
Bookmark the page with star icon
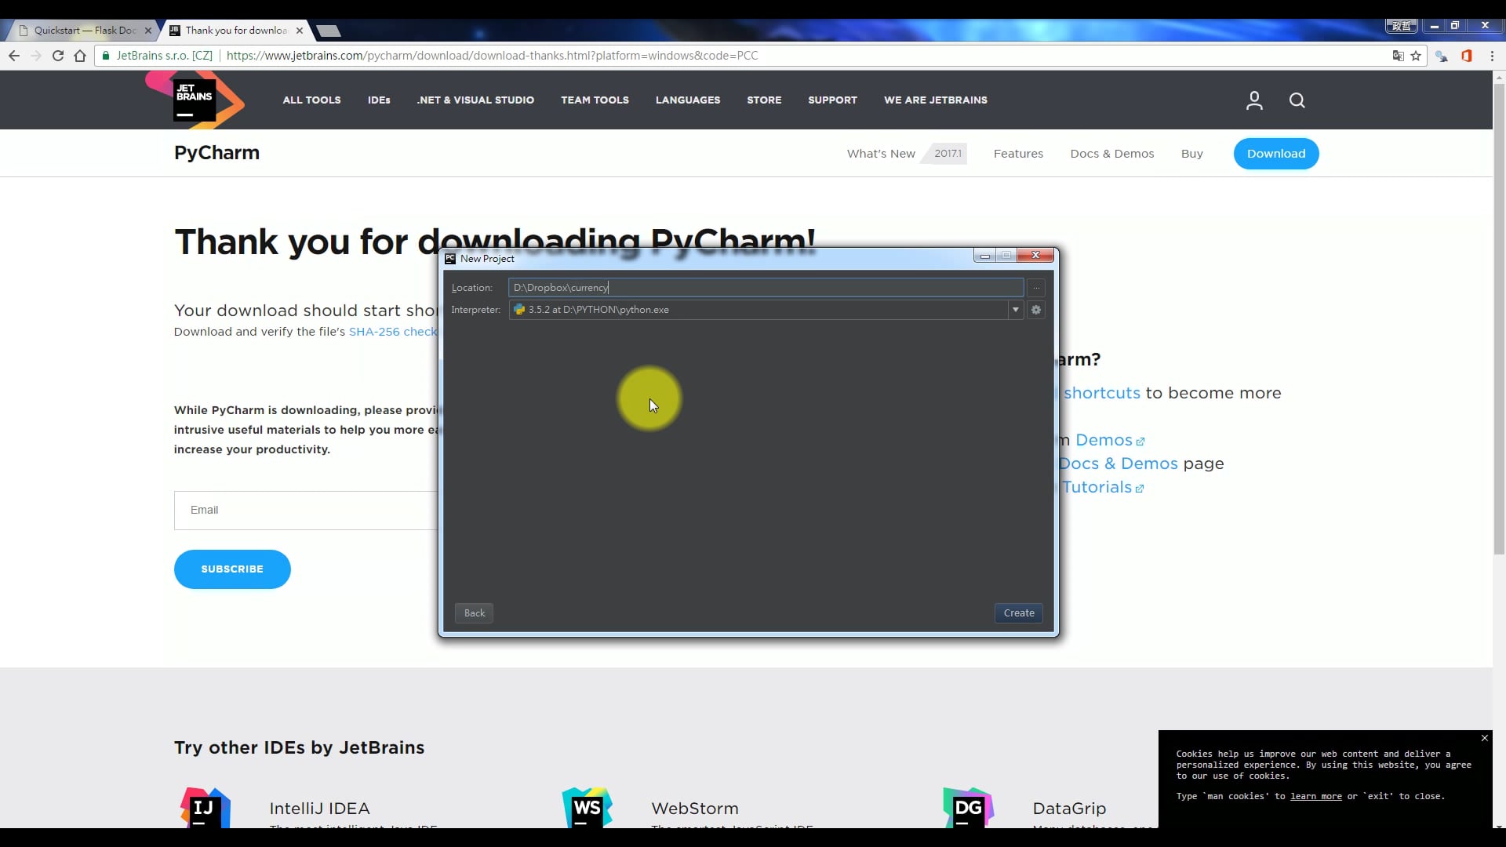coord(1416,56)
